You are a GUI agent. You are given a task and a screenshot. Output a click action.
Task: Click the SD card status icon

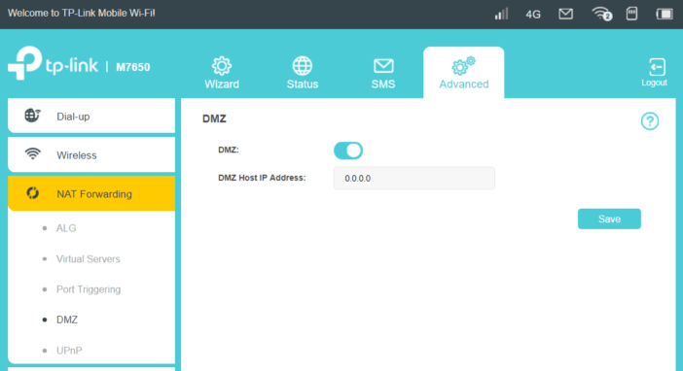[631, 14]
